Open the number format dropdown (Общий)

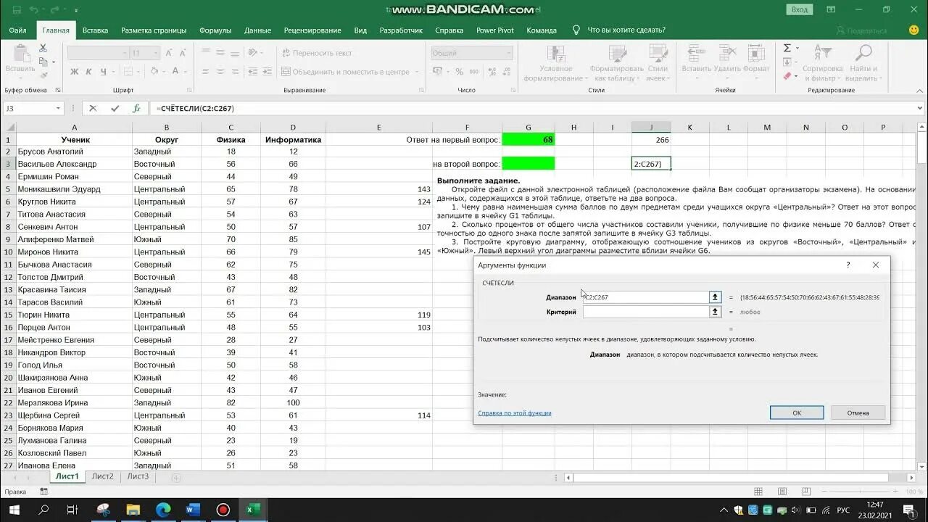coord(507,53)
